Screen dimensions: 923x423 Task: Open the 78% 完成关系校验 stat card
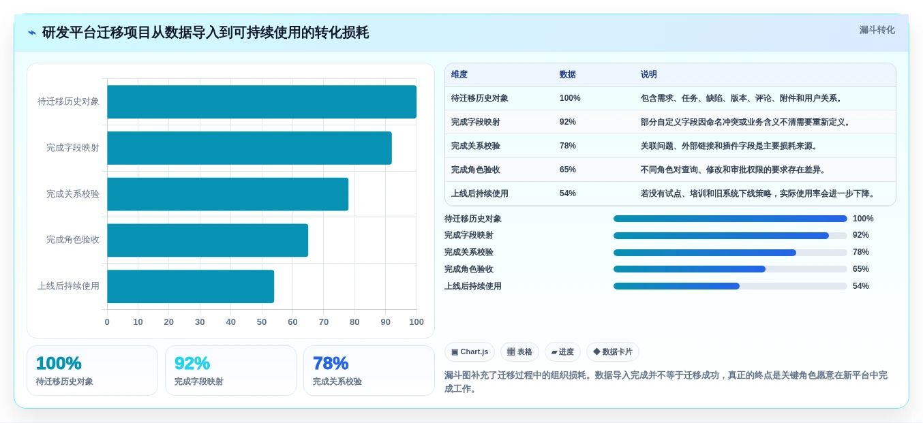pyautogui.click(x=369, y=371)
